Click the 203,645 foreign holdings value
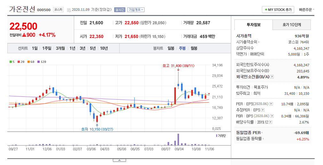The width and height of the screenshot is (323, 165). coord(303,71)
